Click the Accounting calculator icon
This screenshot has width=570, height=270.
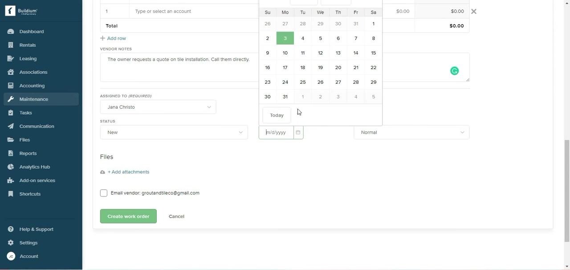click(11, 86)
